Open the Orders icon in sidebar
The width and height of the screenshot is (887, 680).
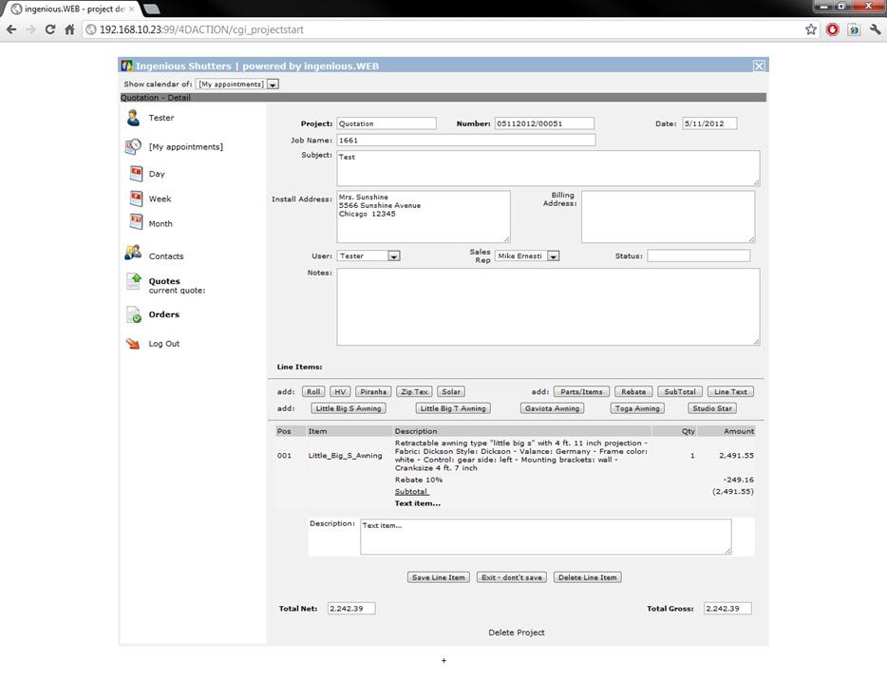click(134, 315)
